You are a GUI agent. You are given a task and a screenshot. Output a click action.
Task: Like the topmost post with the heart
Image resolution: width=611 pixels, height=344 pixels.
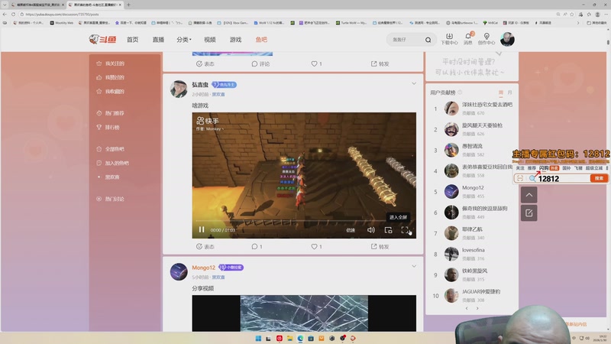316,63
